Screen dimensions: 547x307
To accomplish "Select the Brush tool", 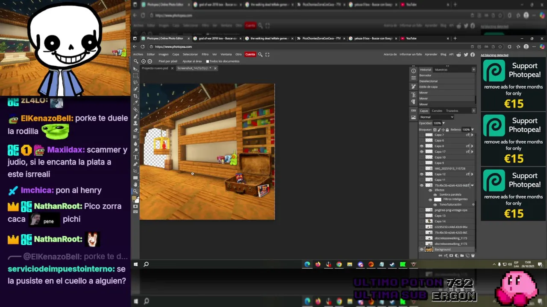I will (x=136, y=116).
